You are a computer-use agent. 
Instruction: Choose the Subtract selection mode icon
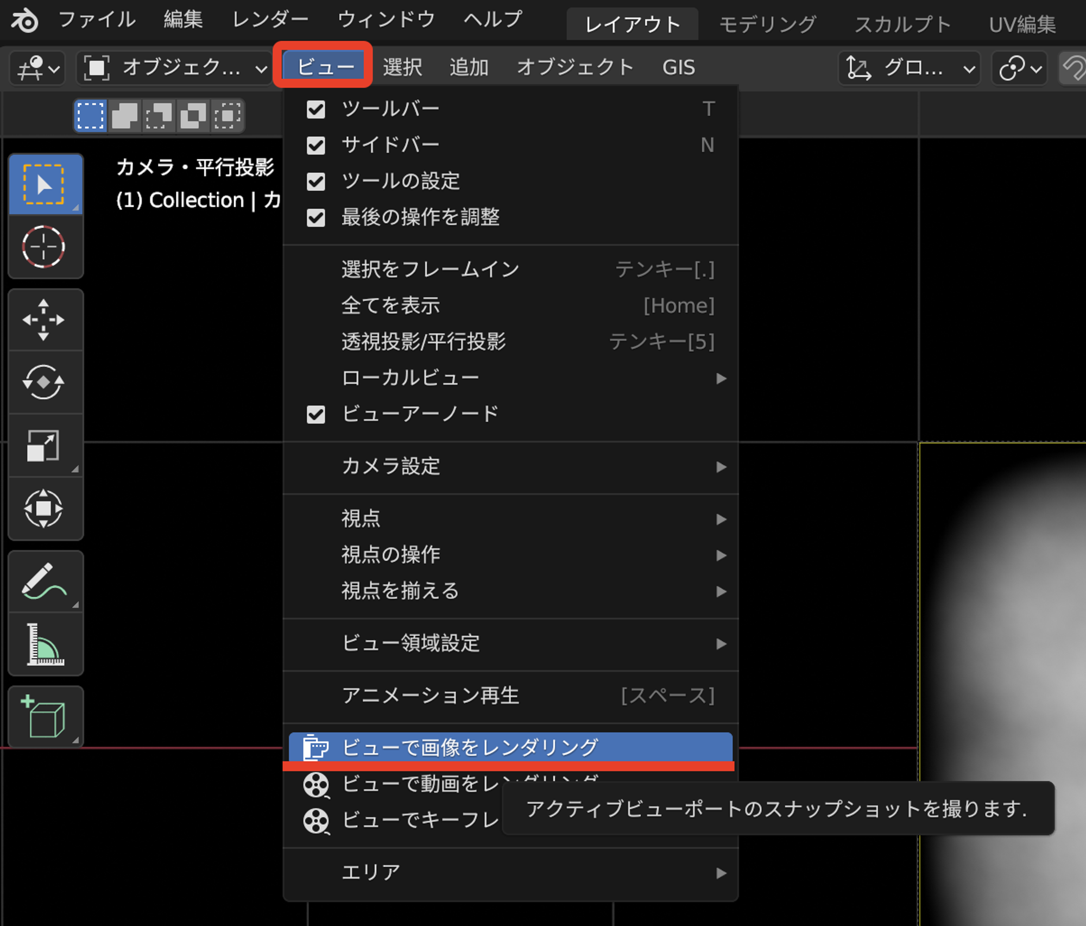coord(159,116)
